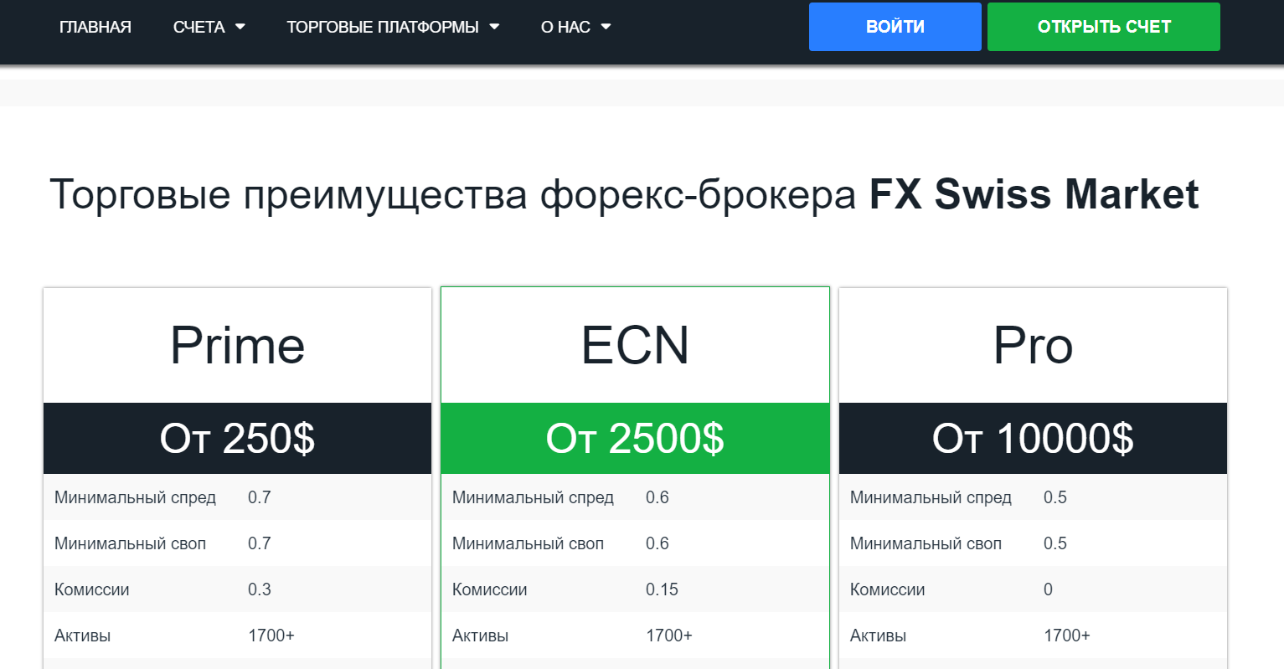
Task: Click Prime minimum swap value 0.7
Action: [260, 543]
